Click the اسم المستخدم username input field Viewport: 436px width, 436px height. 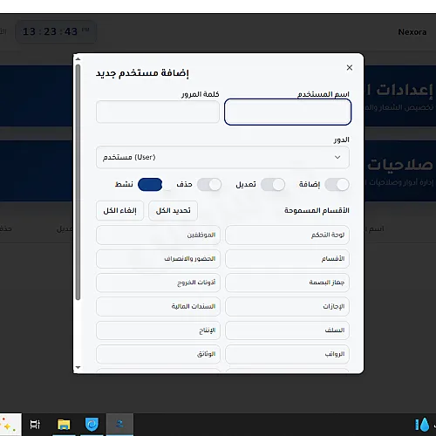coord(288,112)
